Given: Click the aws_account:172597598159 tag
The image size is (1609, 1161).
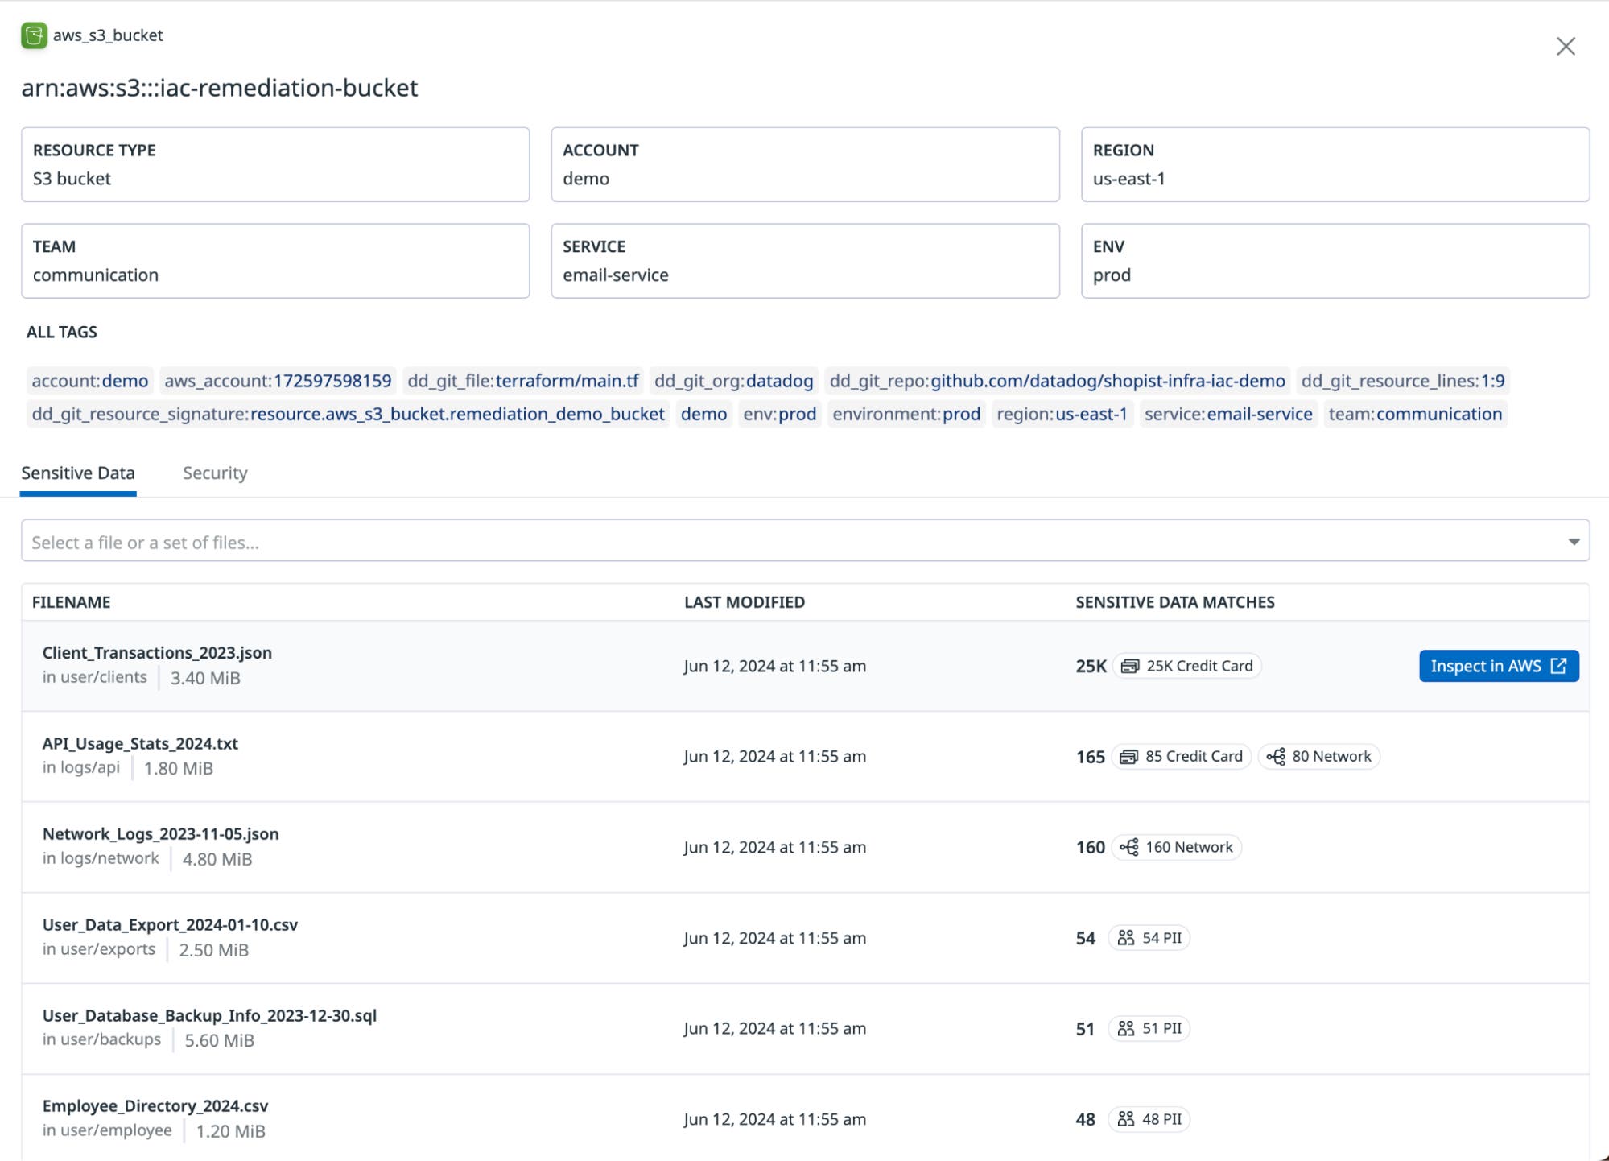Looking at the screenshot, I should pos(278,381).
